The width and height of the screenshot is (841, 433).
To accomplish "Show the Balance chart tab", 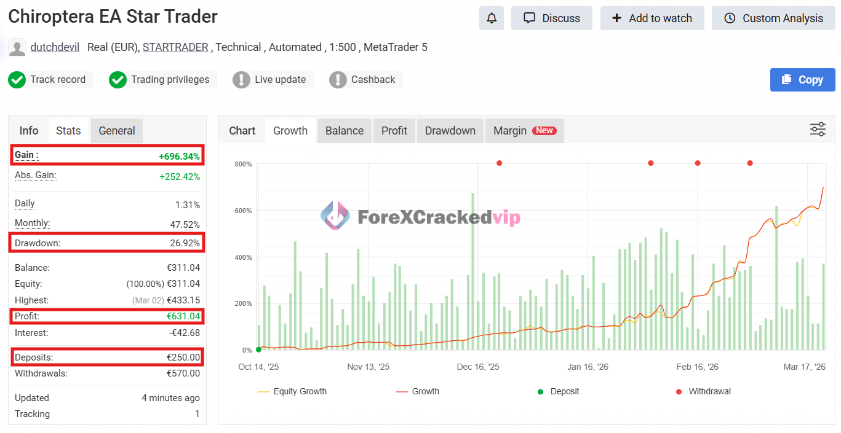I will click(344, 131).
